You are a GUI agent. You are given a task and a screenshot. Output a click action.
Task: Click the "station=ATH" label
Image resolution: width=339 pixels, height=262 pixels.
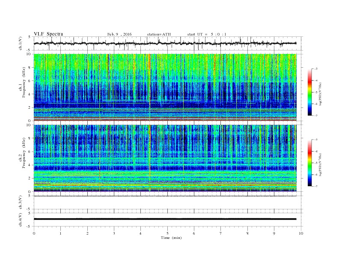pyautogui.click(x=159, y=34)
